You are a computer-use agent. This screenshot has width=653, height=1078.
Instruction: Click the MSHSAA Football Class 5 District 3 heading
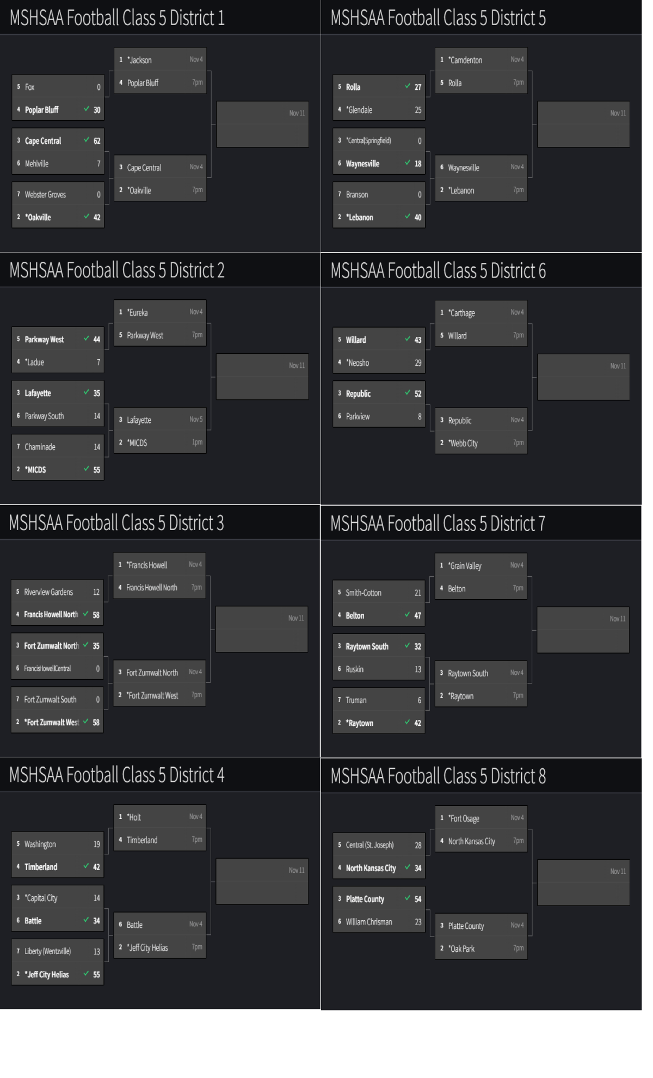coord(116,523)
